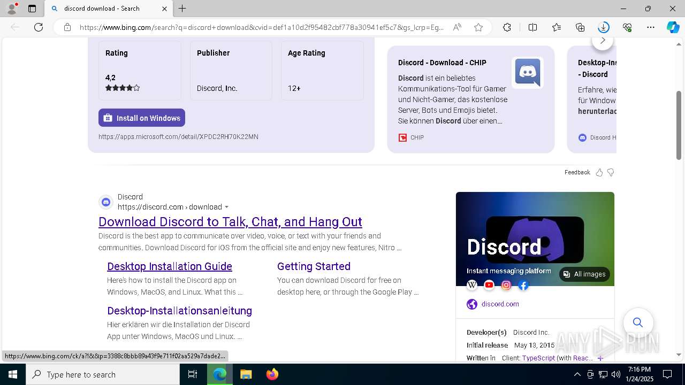
Task: Click the browser profile avatar icon
Action: click(x=12, y=9)
